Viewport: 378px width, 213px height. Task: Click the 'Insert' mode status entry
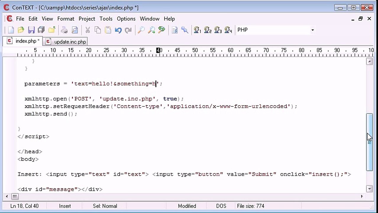click(65, 206)
